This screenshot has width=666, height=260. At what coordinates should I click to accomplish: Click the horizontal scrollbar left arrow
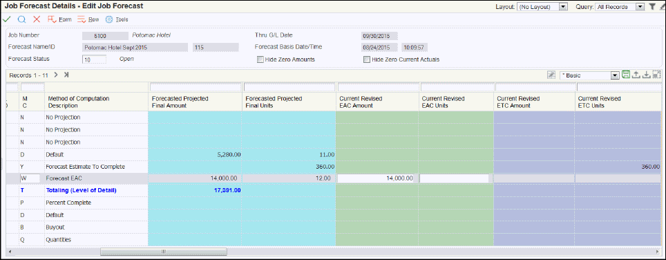10,252
